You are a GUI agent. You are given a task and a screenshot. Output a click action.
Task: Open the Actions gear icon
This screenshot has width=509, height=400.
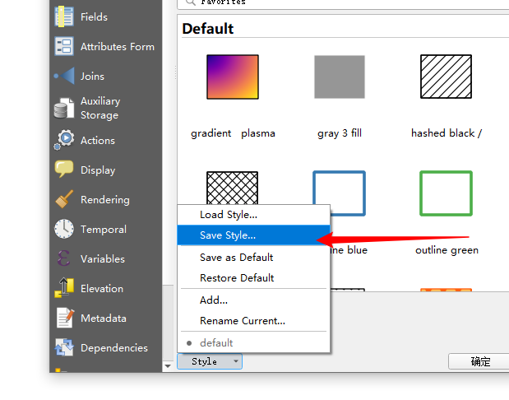(x=64, y=140)
